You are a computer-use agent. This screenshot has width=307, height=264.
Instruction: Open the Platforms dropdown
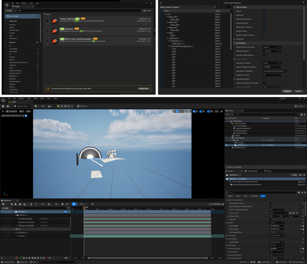83,106
